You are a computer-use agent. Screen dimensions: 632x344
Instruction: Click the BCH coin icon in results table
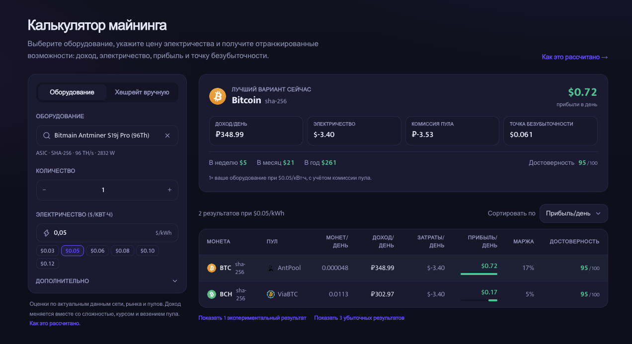[x=212, y=294]
